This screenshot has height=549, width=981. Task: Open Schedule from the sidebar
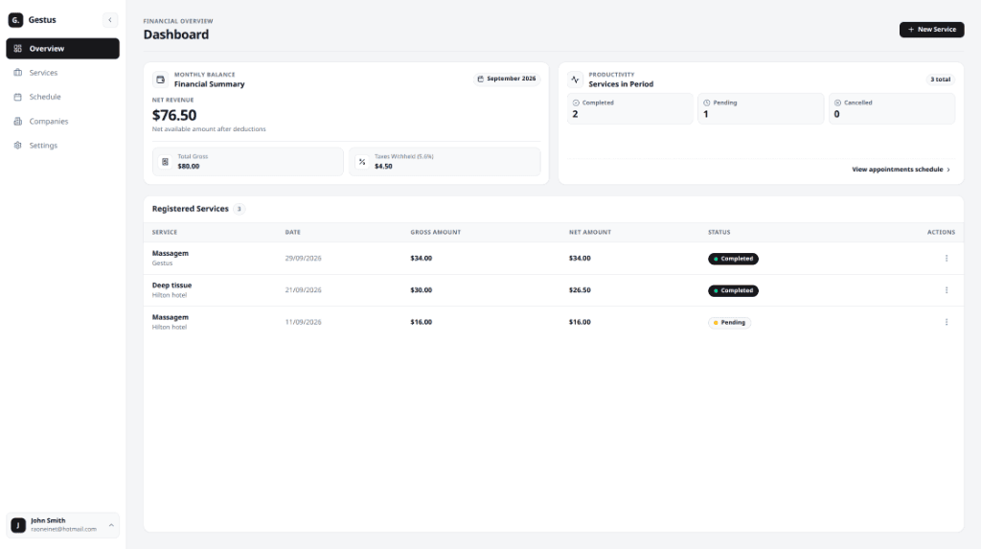pyautogui.click(x=62, y=97)
